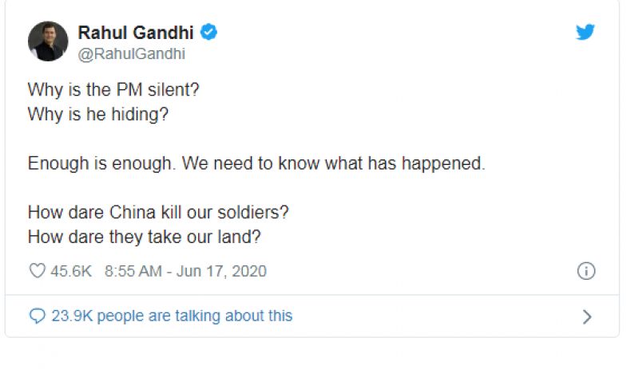
Task: Click the line "Why is the PM silent?"
Action: 113,90
